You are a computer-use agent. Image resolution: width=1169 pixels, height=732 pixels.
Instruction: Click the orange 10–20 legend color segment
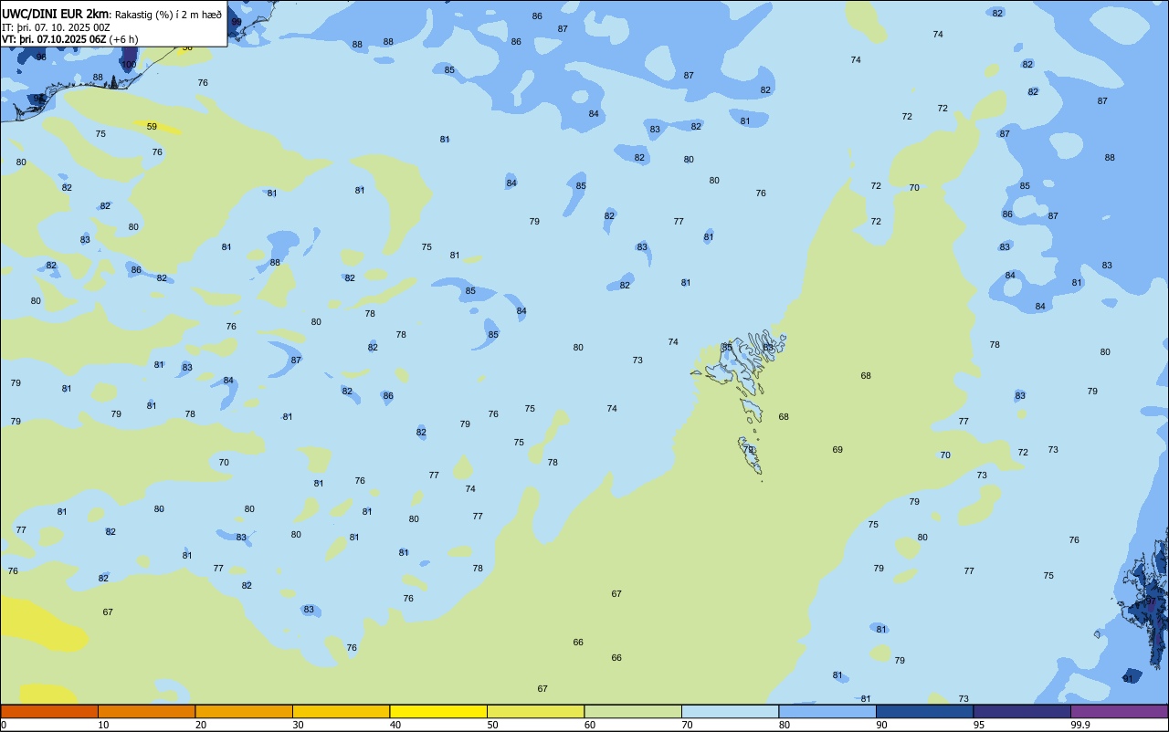coord(146,711)
